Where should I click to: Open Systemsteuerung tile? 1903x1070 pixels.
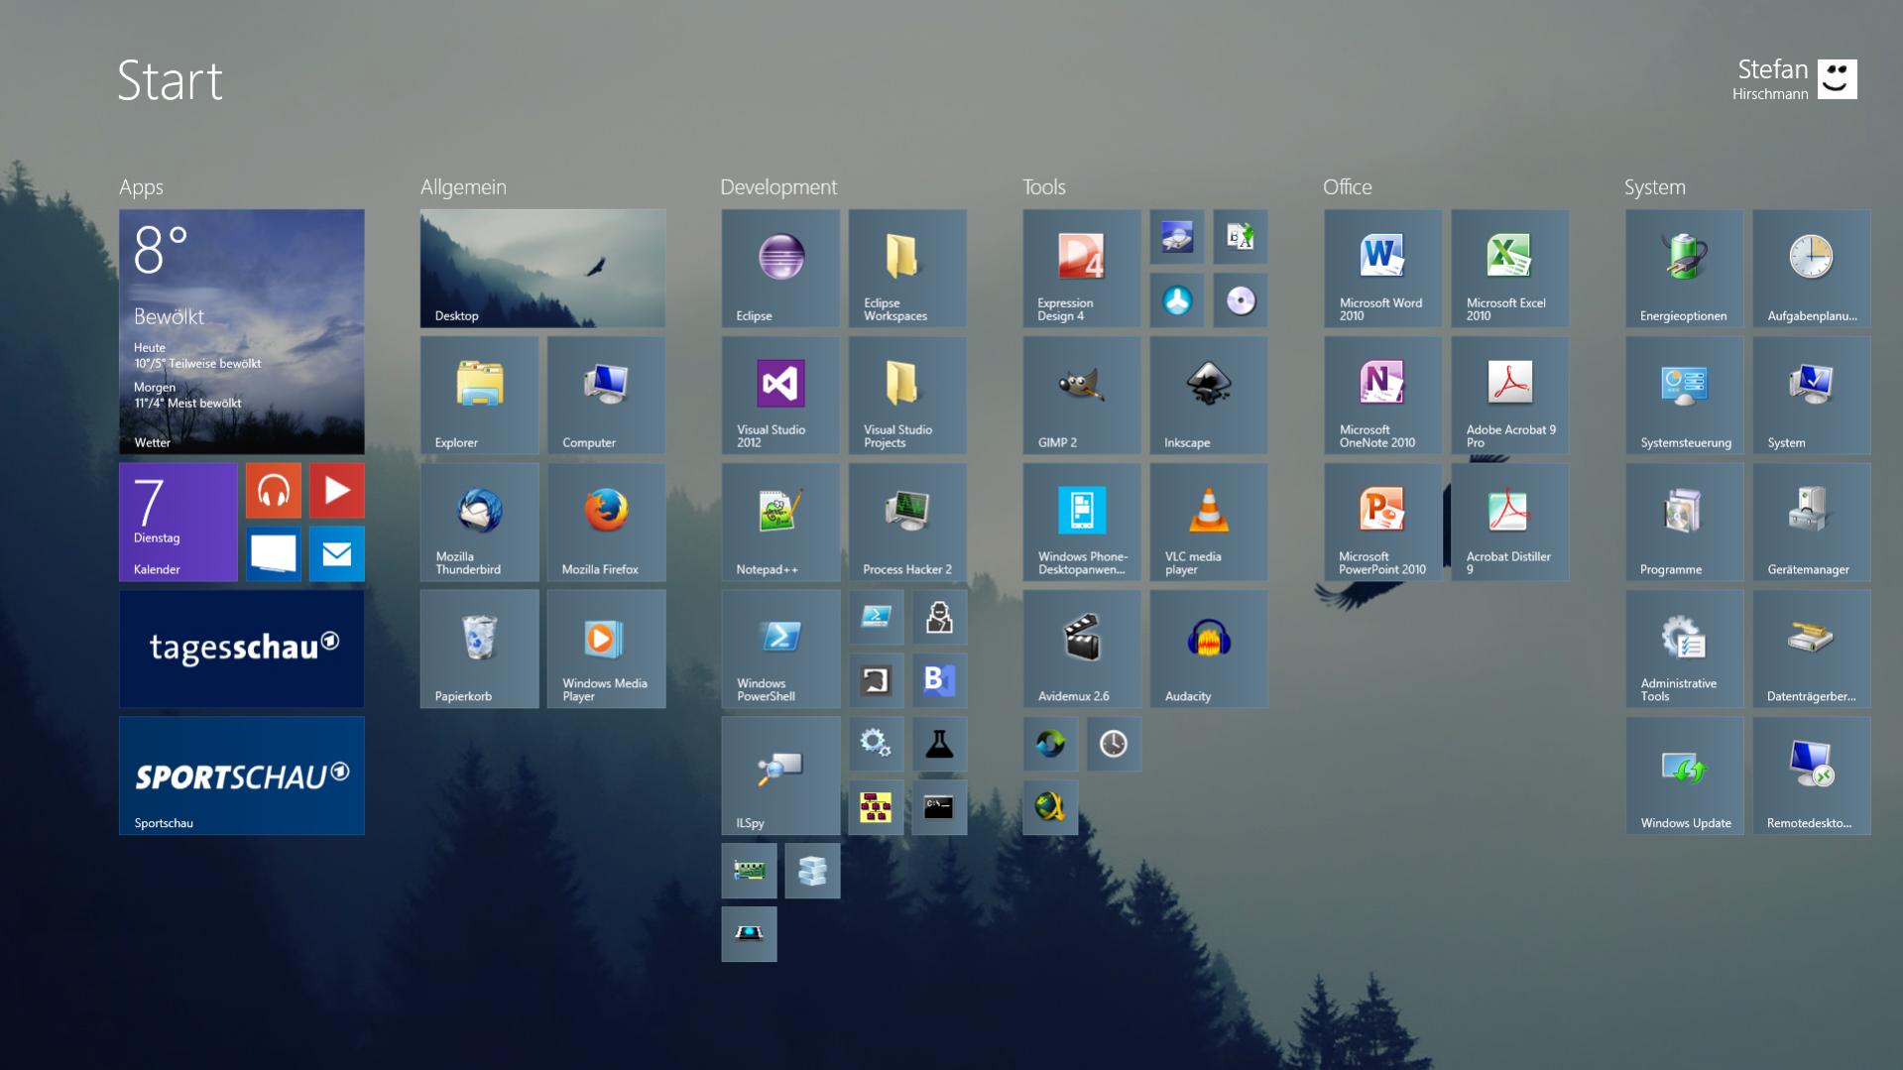point(1685,395)
